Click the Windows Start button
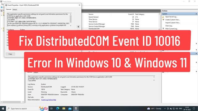The image size is (198, 111). point(3,109)
